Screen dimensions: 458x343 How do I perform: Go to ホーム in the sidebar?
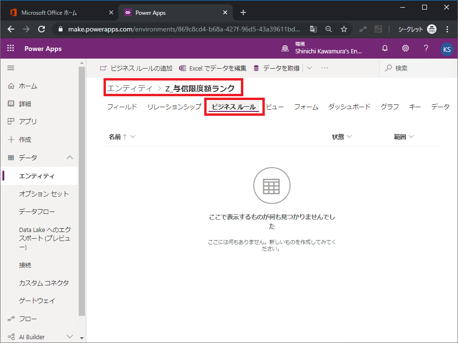pos(28,86)
